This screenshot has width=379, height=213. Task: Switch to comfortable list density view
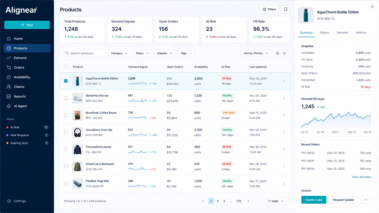278,53
